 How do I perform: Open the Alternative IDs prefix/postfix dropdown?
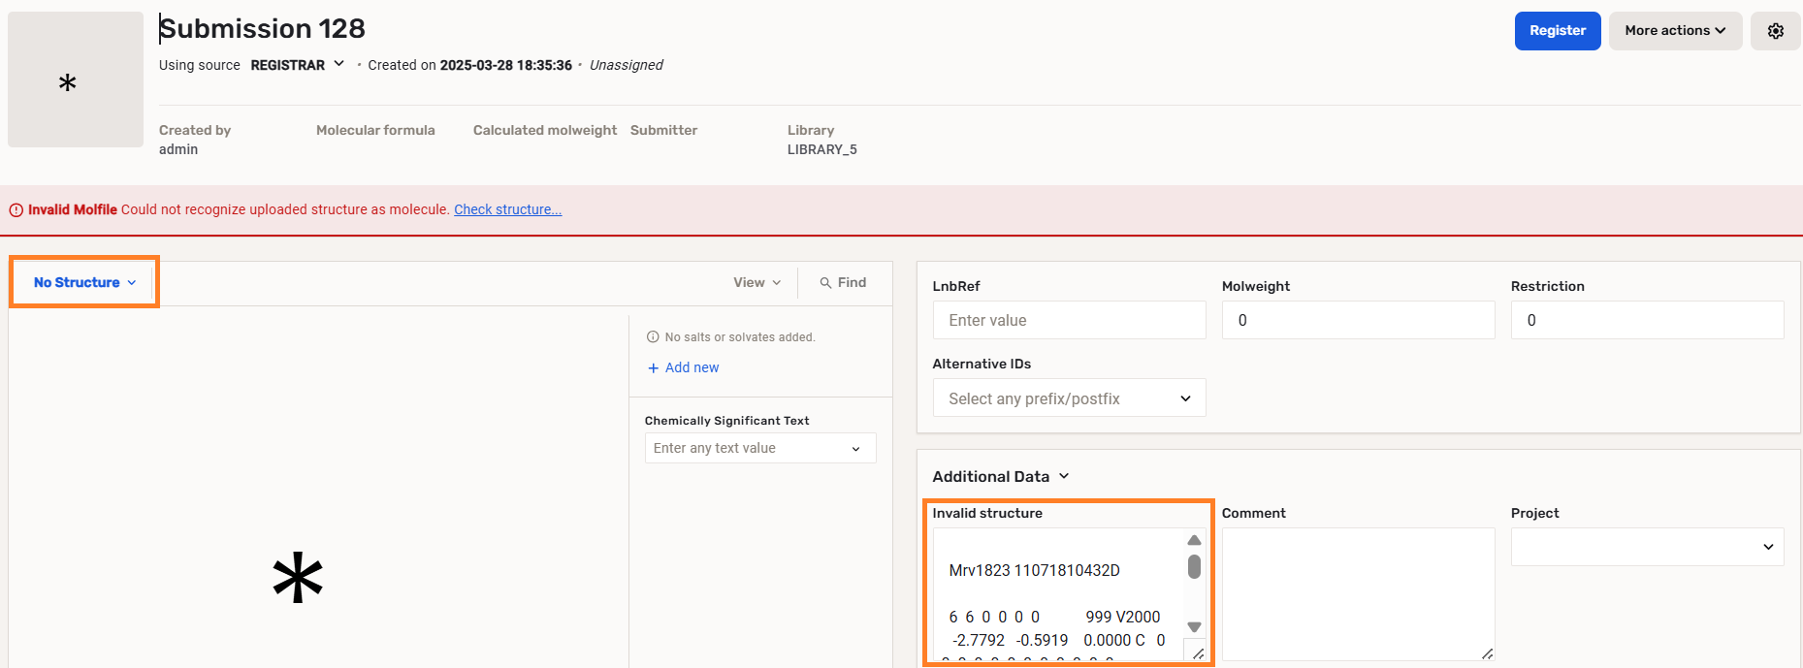[1069, 398]
